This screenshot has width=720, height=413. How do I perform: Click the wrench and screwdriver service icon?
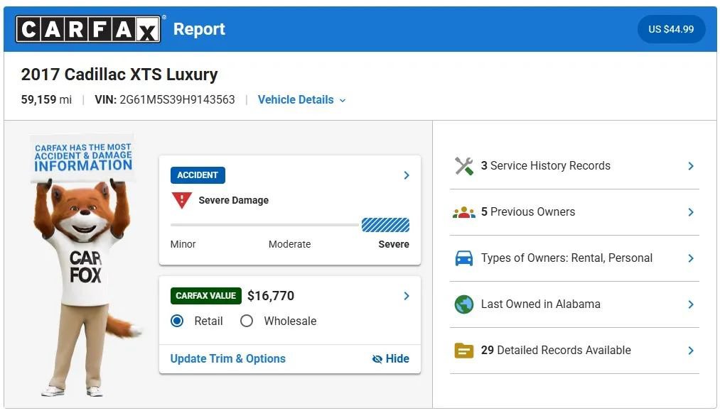tap(464, 166)
